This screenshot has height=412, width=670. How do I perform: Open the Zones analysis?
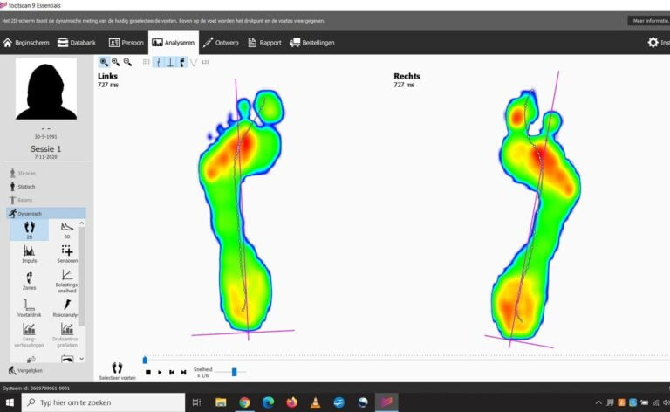pyautogui.click(x=29, y=280)
